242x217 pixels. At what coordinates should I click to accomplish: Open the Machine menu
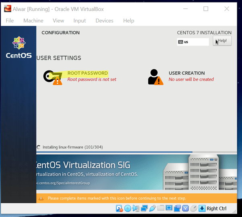tap(33, 21)
